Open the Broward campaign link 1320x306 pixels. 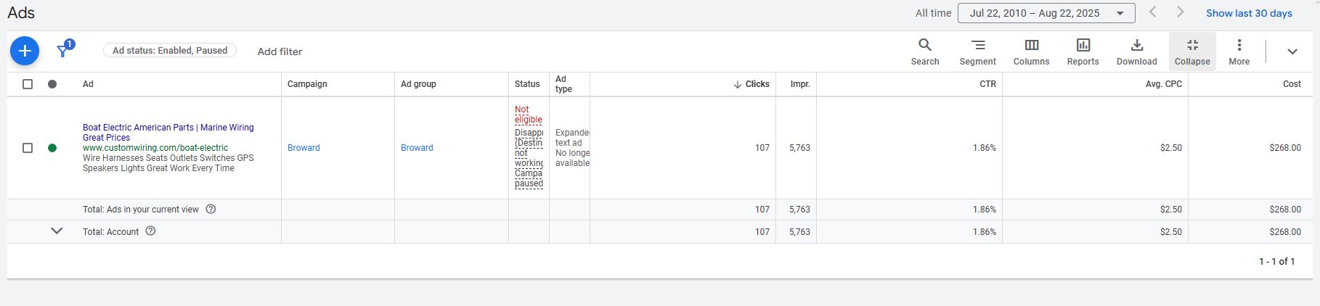click(x=303, y=148)
